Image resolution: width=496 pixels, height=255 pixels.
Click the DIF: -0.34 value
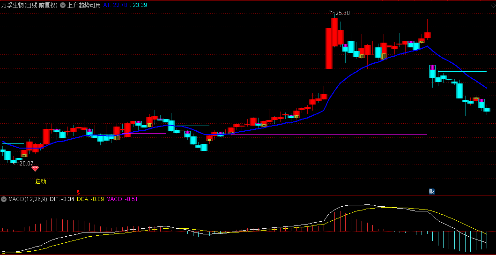62,199
